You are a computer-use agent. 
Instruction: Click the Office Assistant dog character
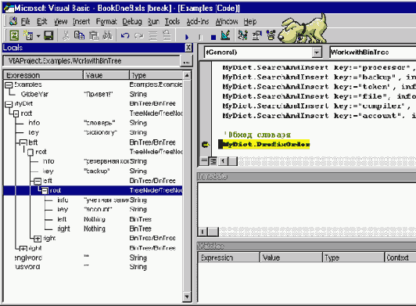pyautogui.click(x=302, y=29)
